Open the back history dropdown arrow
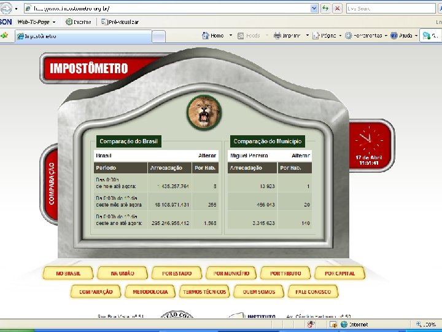The height and width of the screenshot is (332, 442). (x=17, y=9)
